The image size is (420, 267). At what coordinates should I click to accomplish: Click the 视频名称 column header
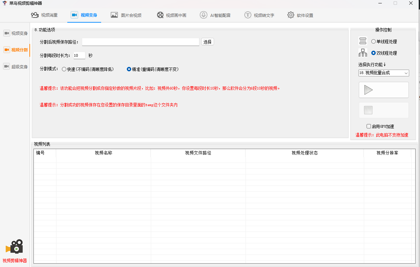click(x=103, y=153)
